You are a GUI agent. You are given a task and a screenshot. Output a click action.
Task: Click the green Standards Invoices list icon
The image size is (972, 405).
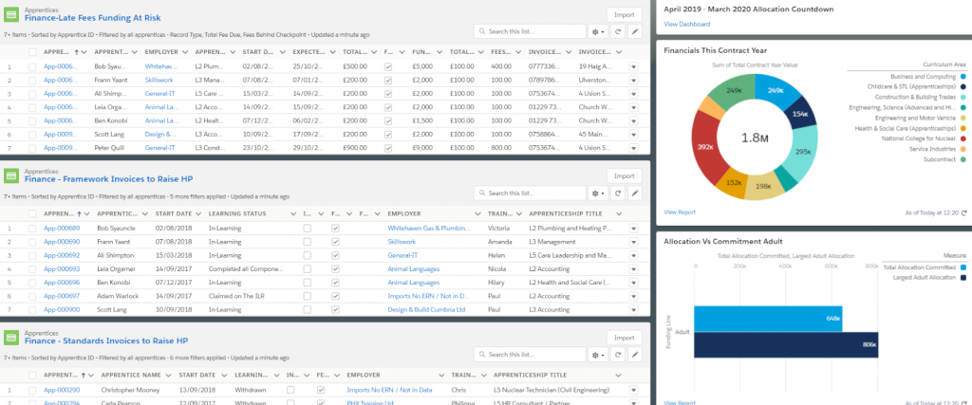[x=11, y=338]
